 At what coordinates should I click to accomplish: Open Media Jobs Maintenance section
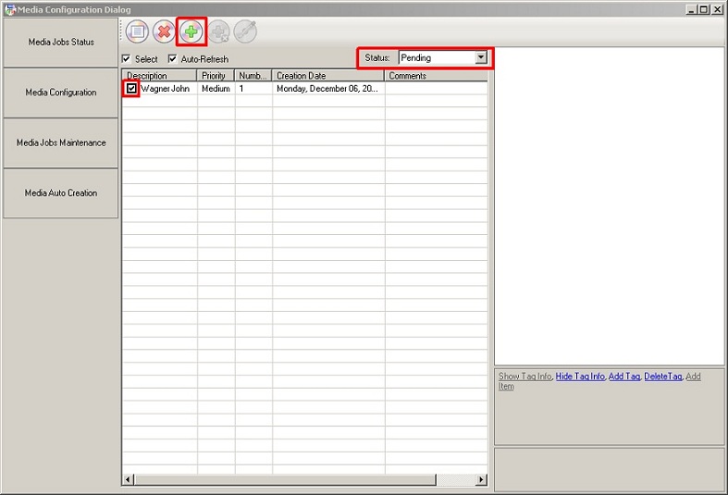(61, 142)
